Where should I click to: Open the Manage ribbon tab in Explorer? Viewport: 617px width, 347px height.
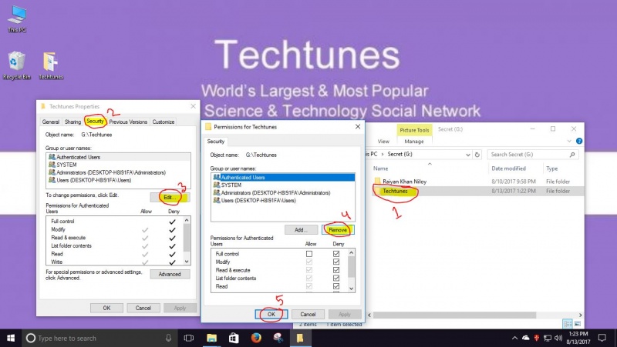tap(414, 142)
